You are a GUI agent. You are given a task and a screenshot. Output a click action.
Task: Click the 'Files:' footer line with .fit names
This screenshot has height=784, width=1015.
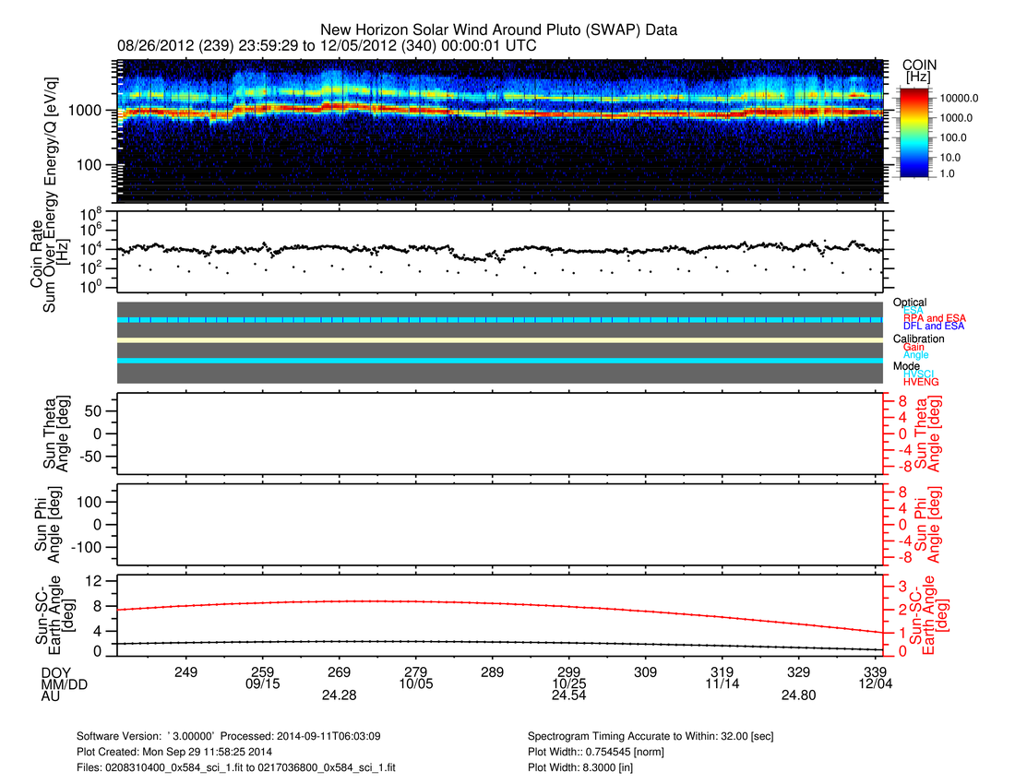236,766
